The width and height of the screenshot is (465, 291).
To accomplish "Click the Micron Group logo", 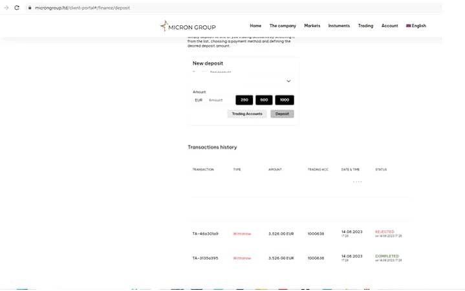I will (x=188, y=26).
